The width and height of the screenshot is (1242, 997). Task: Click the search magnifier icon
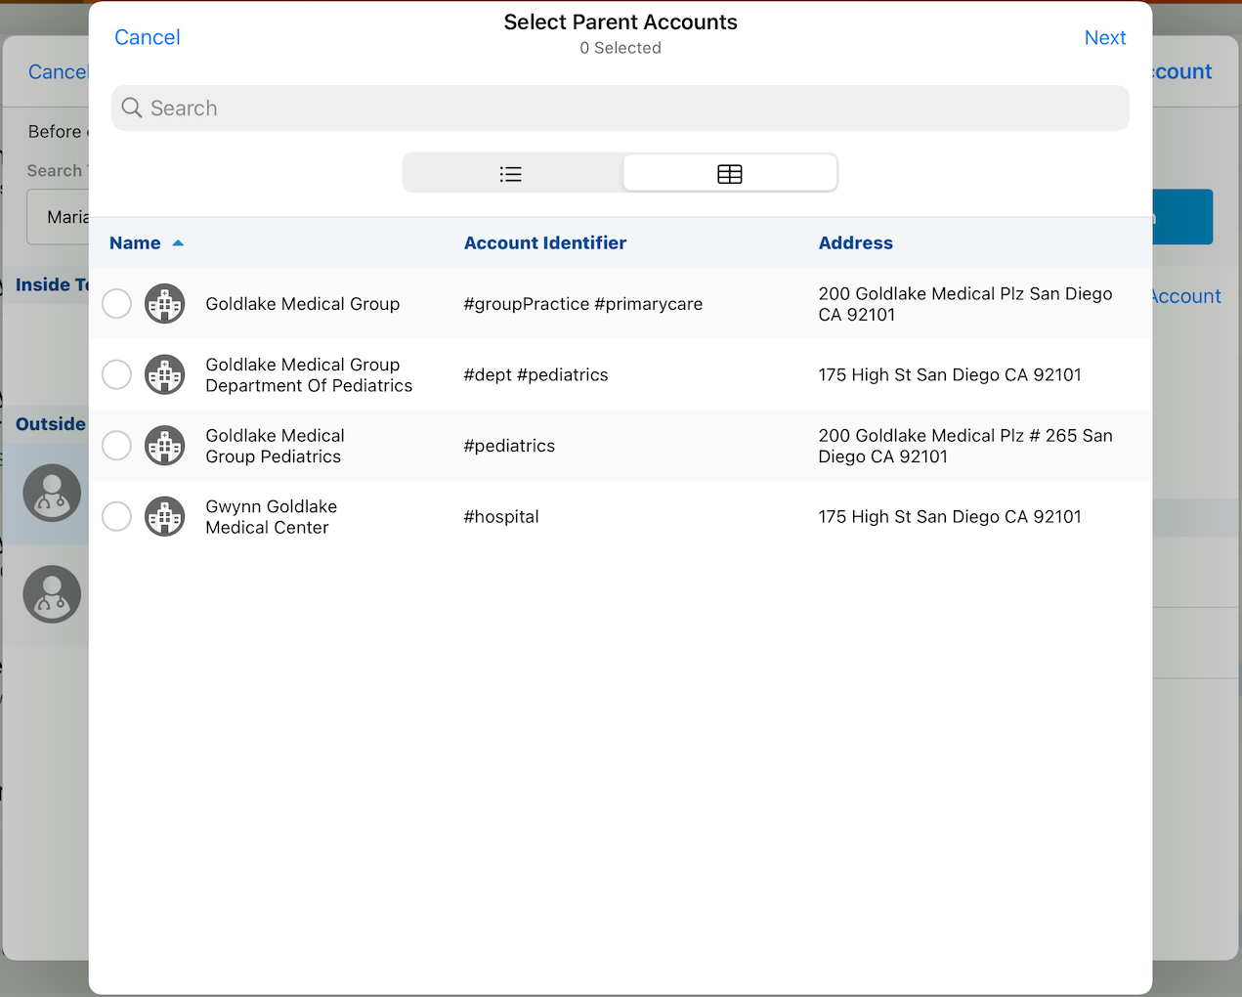pos(132,108)
